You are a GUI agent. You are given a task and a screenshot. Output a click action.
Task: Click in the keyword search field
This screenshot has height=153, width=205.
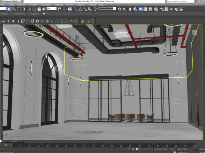(180, 1)
